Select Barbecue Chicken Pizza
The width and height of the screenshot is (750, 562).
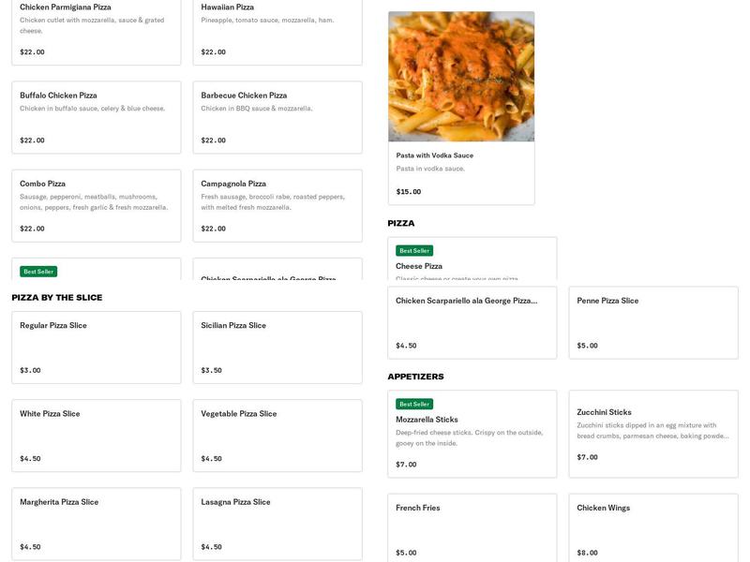click(x=277, y=117)
